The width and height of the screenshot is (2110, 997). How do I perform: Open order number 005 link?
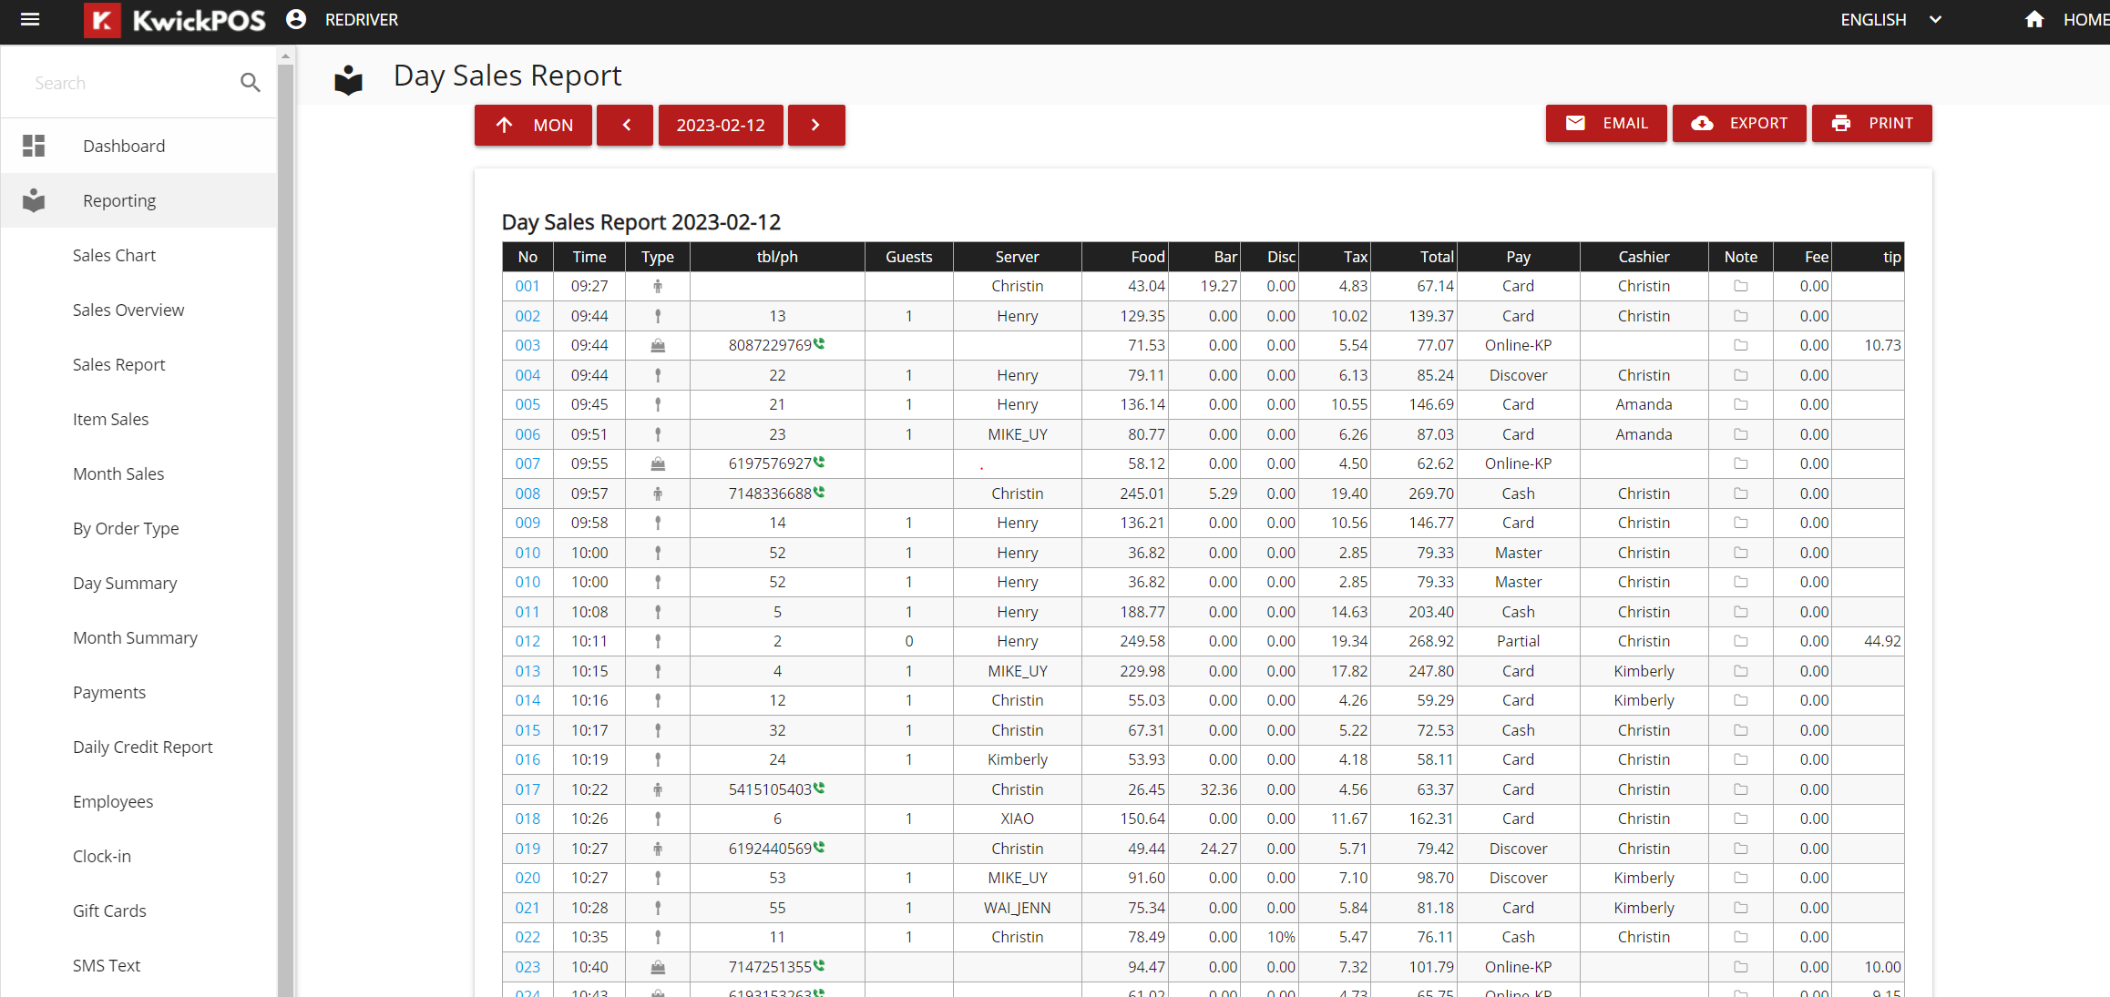tap(527, 404)
